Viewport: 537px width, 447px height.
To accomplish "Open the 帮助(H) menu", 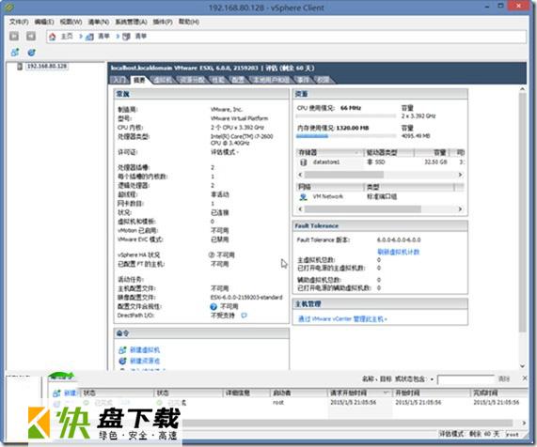I will pyautogui.click(x=189, y=22).
